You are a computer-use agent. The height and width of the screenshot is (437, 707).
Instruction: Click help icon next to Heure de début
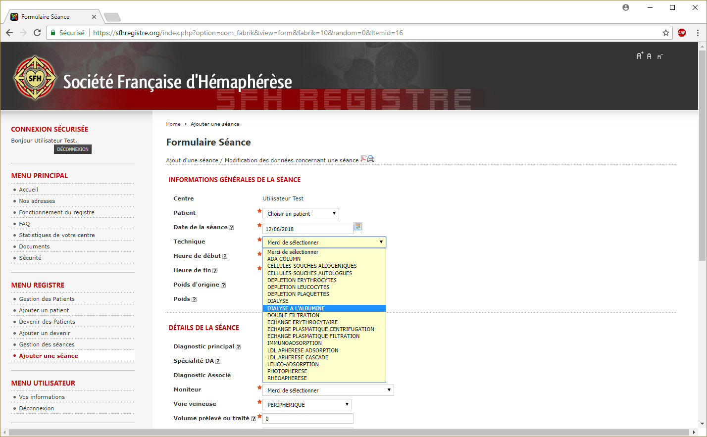click(x=225, y=256)
